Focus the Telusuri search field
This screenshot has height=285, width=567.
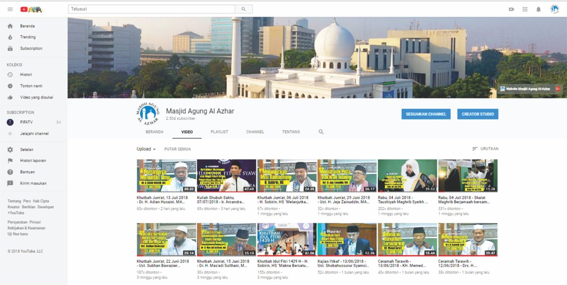152,9
